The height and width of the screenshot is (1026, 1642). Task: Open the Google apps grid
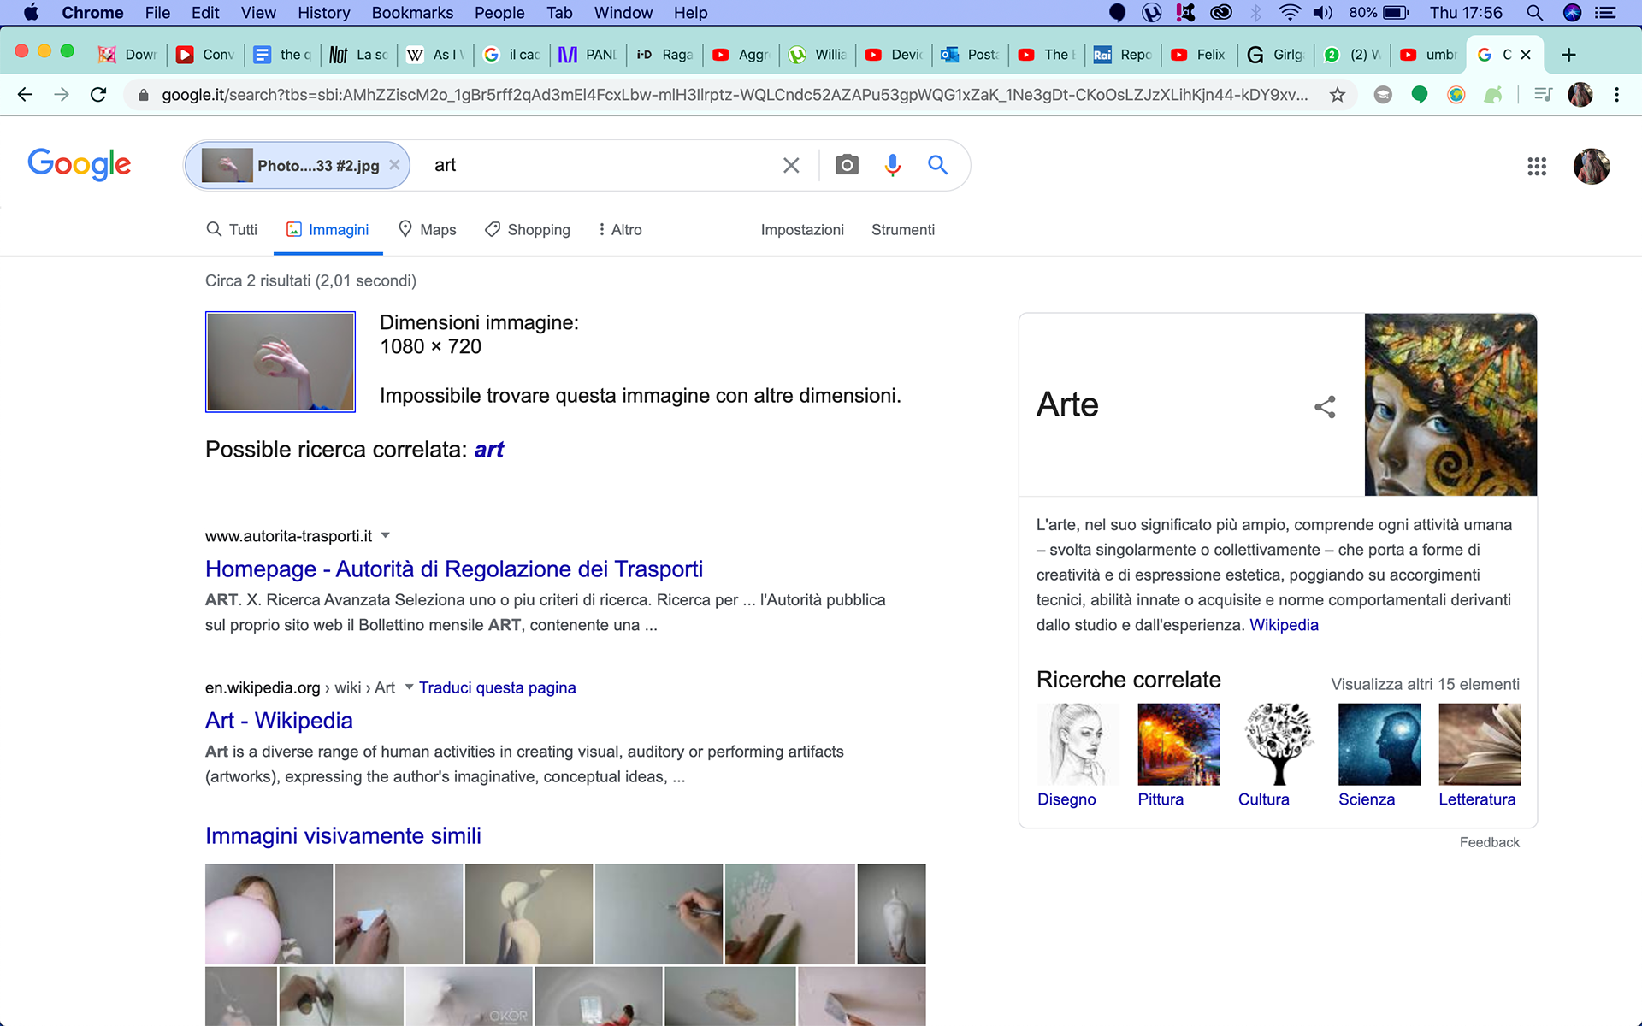tap(1537, 167)
